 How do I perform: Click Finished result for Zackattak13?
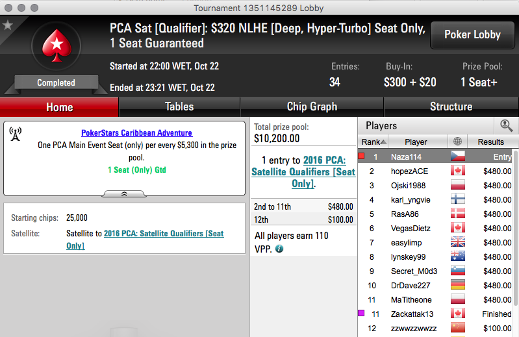click(x=496, y=314)
